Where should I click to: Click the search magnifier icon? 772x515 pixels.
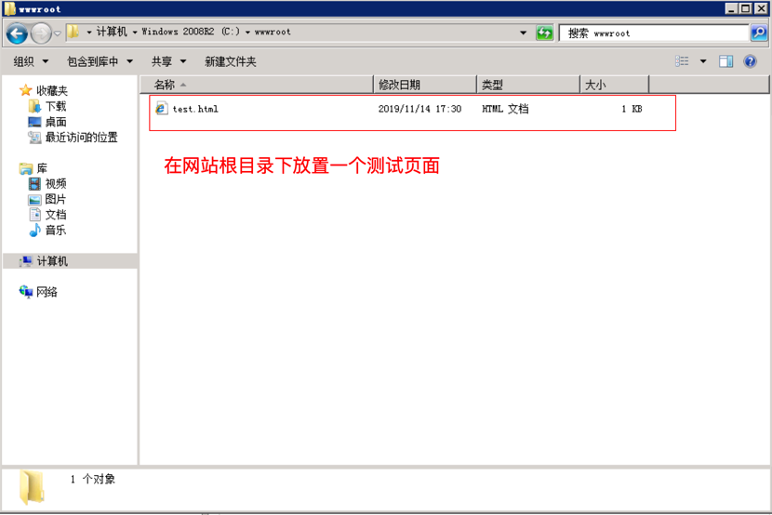coord(759,33)
